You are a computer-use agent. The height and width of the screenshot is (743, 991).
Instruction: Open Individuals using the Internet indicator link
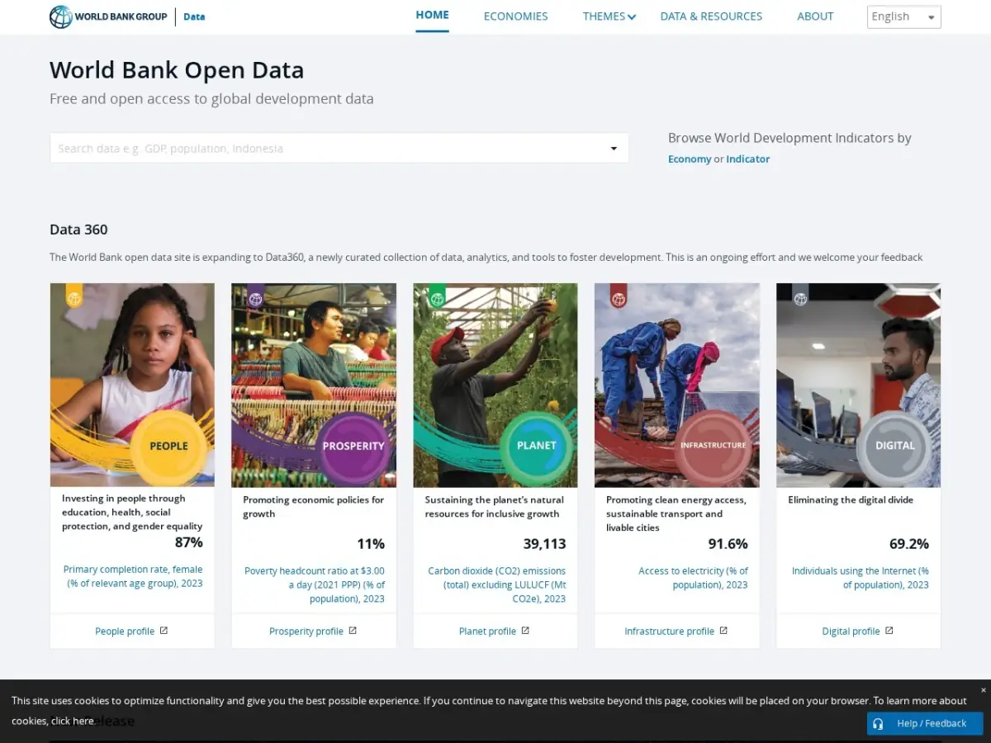pyautogui.click(x=860, y=578)
